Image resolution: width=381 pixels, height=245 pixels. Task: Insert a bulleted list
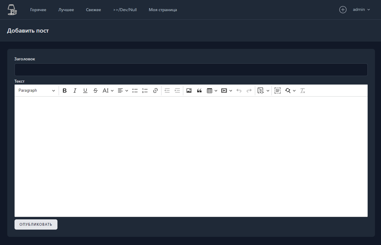coord(135,91)
